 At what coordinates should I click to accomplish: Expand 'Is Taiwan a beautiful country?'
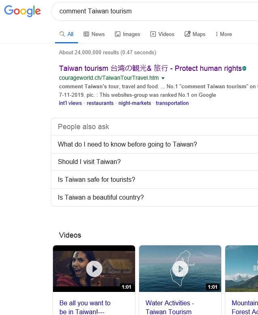point(101,198)
